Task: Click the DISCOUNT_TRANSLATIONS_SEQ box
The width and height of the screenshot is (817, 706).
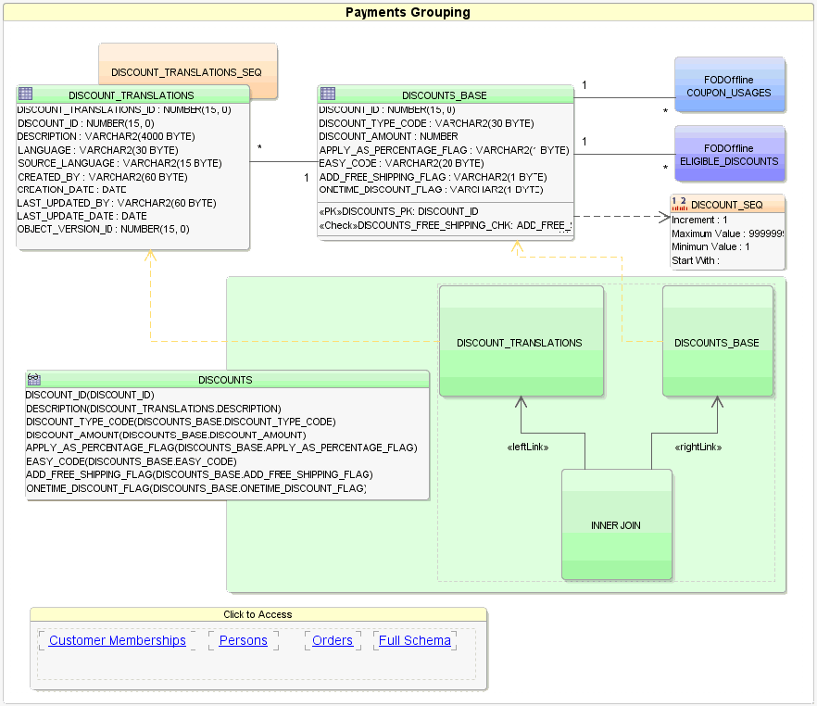Action: click(x=187, y=71)
